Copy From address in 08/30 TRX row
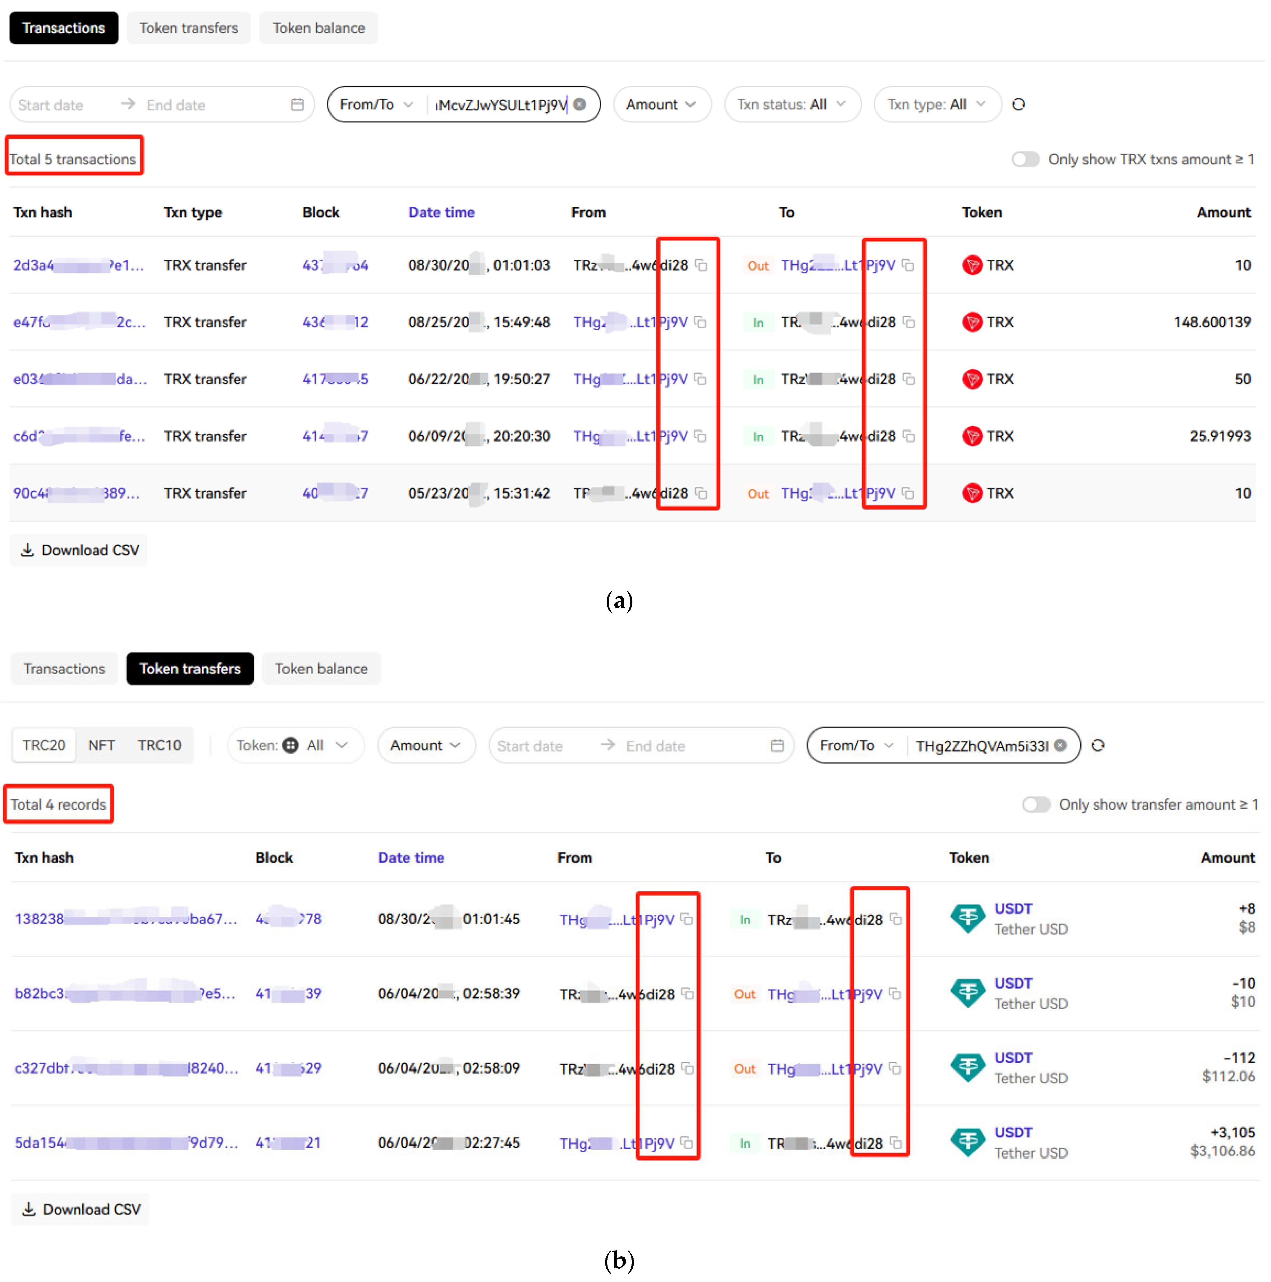 (x=701, y=265)
